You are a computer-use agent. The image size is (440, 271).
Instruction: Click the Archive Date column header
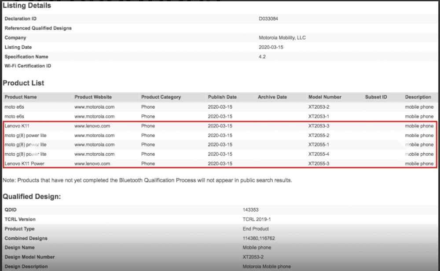pos(272,97)
